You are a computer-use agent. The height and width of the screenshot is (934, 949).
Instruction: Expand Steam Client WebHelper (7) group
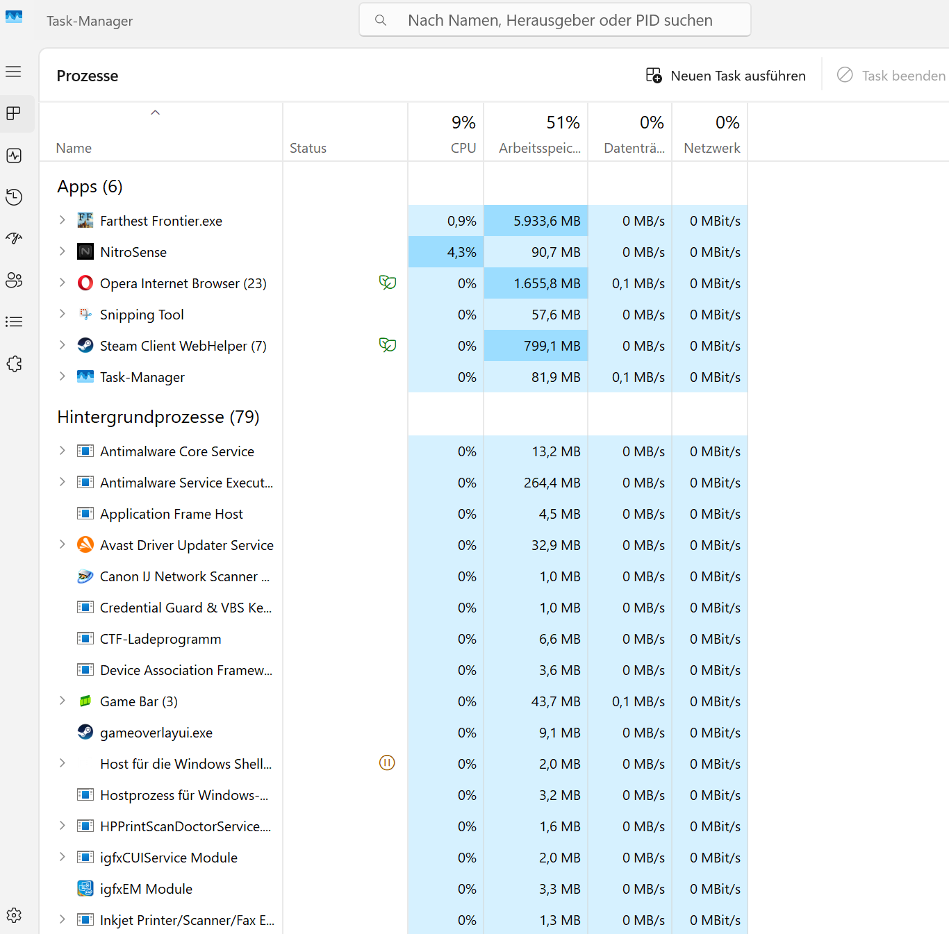[x=63, y=345]
